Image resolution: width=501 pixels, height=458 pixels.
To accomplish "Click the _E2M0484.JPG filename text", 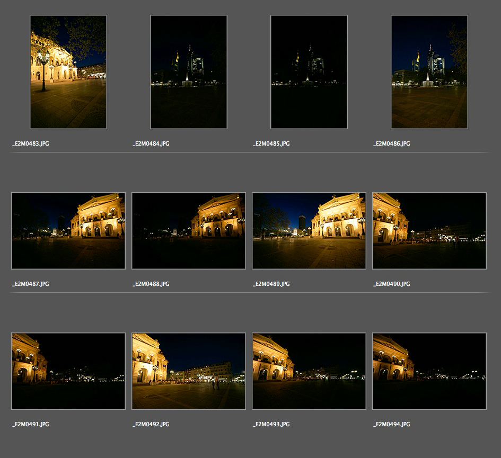I will (x=151, y=143).
